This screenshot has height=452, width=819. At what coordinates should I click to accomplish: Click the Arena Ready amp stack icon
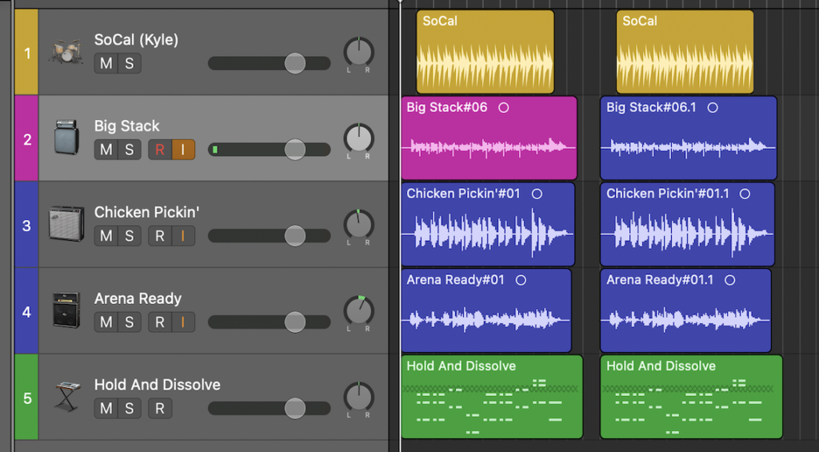point(66,310)
